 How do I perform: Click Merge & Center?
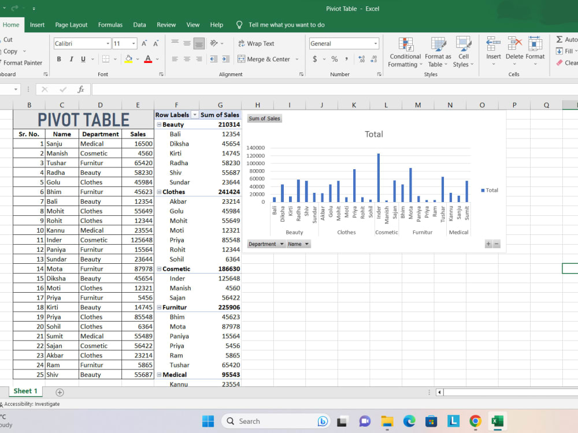(264, 59)
